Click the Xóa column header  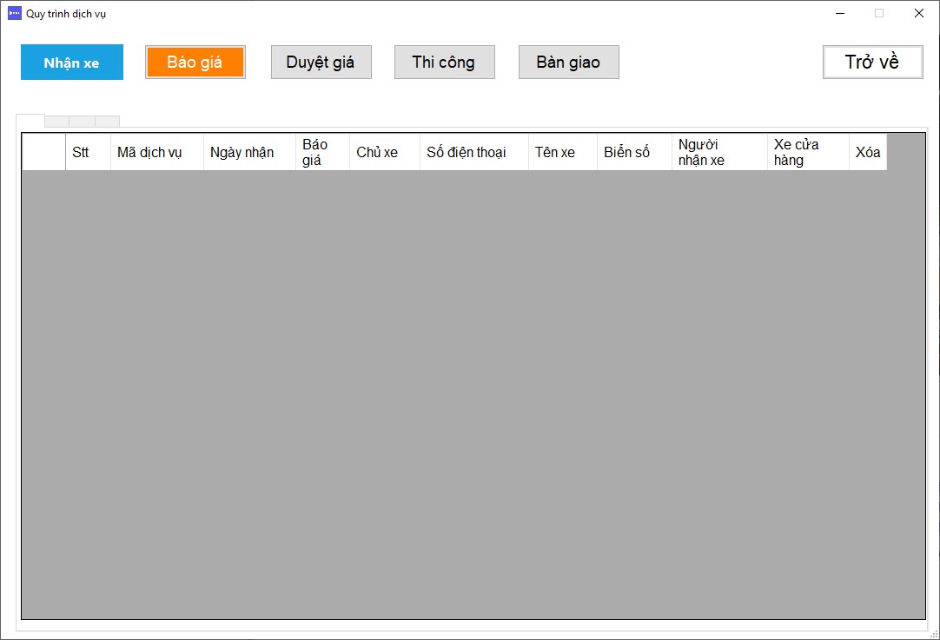coord(868,152)
